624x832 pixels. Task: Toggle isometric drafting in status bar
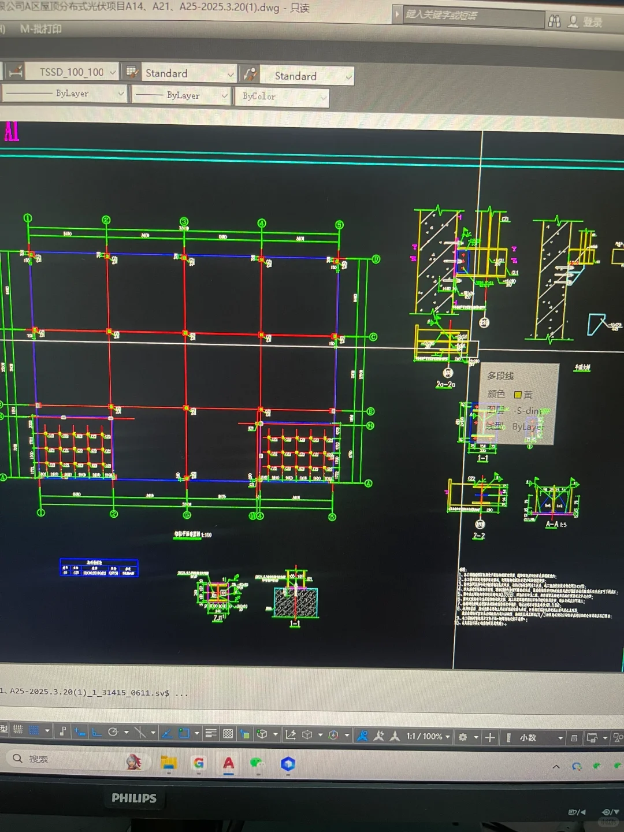(x=140, y=733)
